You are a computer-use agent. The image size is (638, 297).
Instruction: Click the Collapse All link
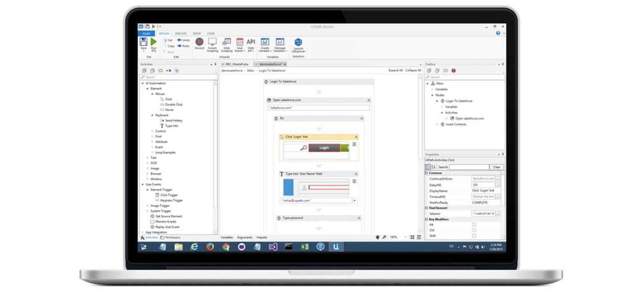[413, 71]
